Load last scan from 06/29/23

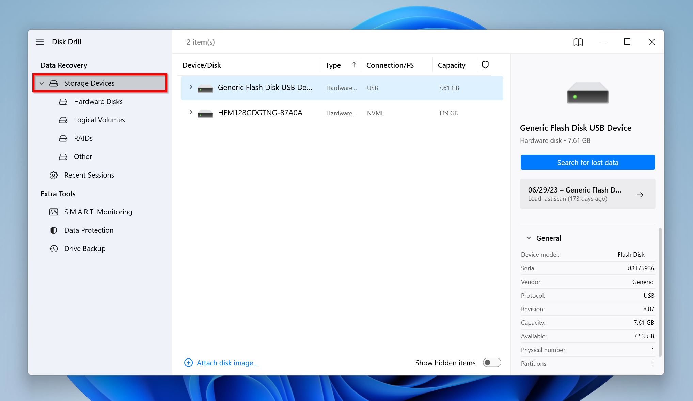pyautogui.click(x=587, y=194)
